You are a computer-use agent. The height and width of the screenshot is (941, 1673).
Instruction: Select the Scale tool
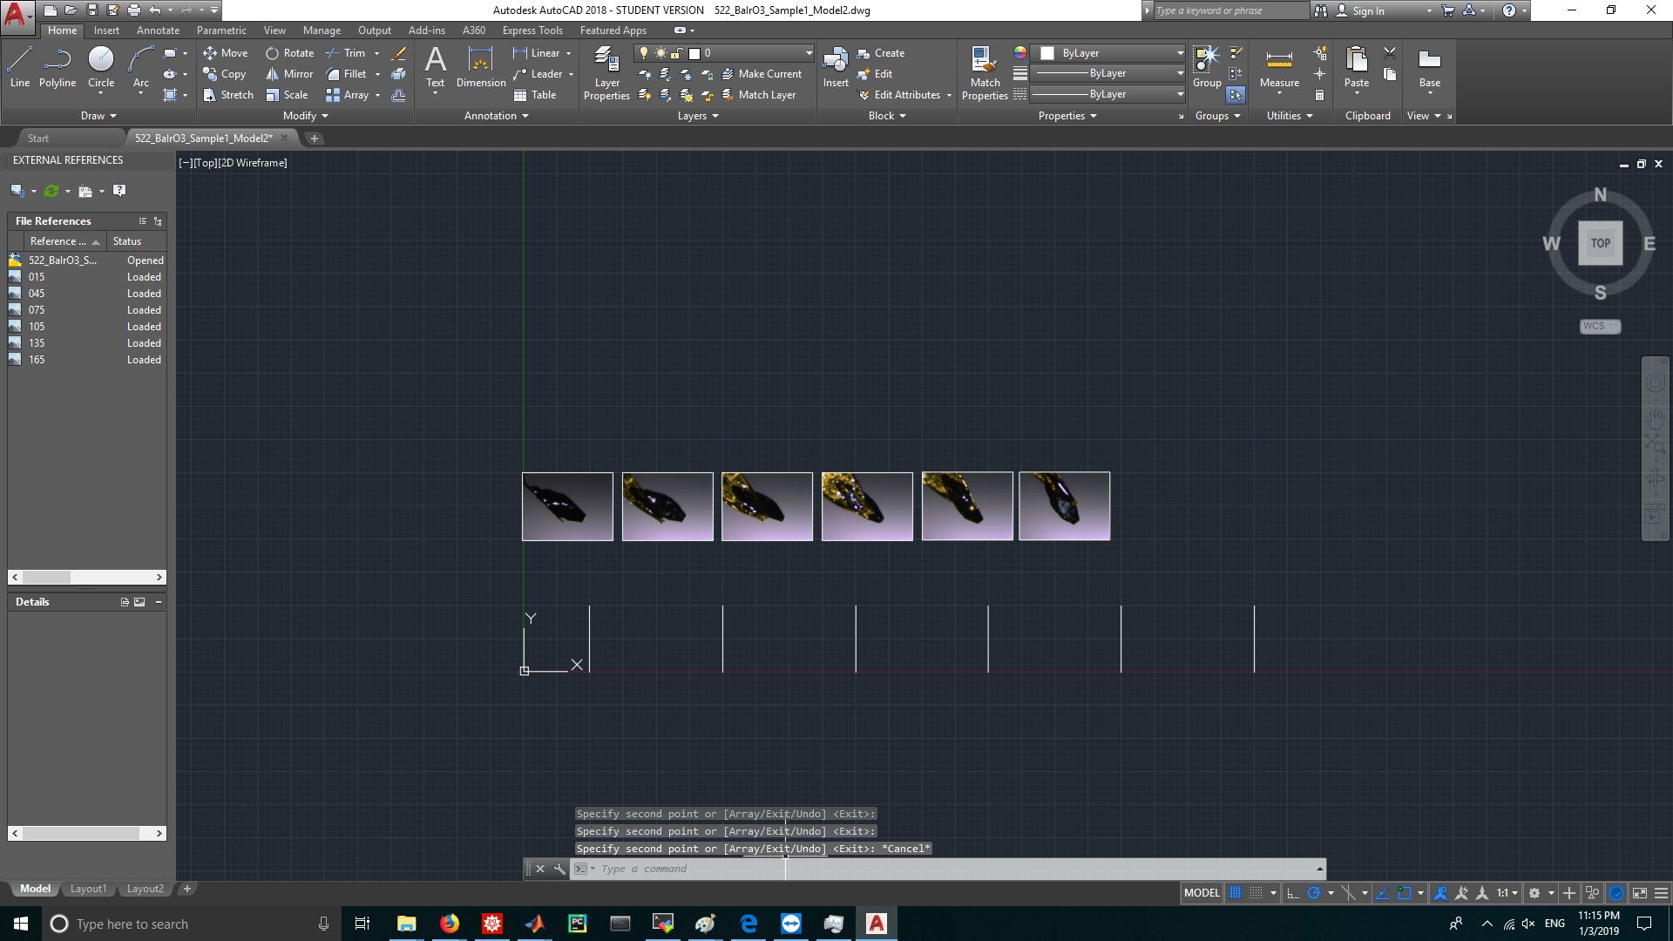click(287, 95)
